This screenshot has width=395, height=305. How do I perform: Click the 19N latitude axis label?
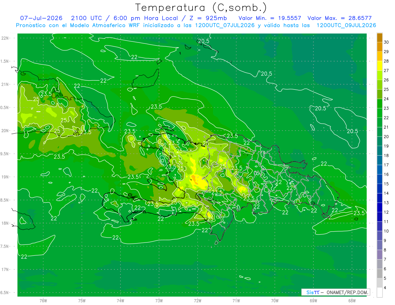pos(5,177)
